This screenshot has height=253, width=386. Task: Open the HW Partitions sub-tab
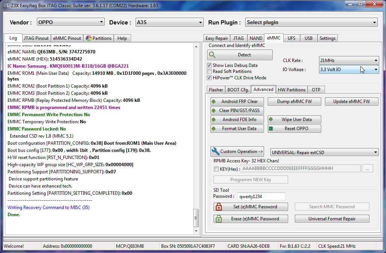(291, 89)
